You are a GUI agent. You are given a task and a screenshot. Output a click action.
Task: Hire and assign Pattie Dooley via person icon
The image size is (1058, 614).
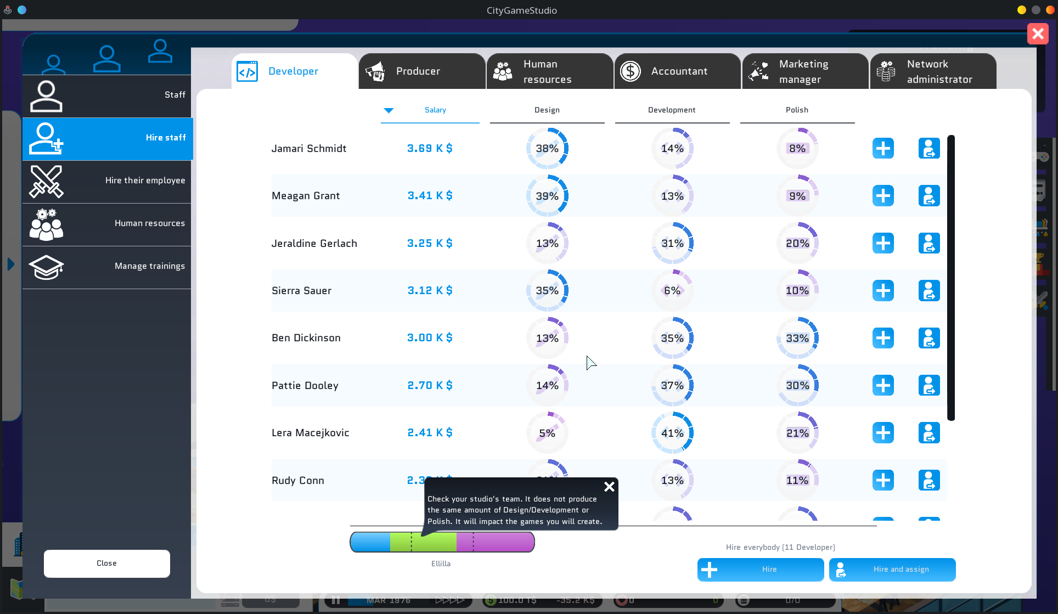coord(929,385)
